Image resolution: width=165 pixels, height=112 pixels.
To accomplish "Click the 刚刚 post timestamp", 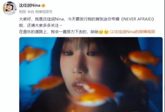I will (22, 12).
